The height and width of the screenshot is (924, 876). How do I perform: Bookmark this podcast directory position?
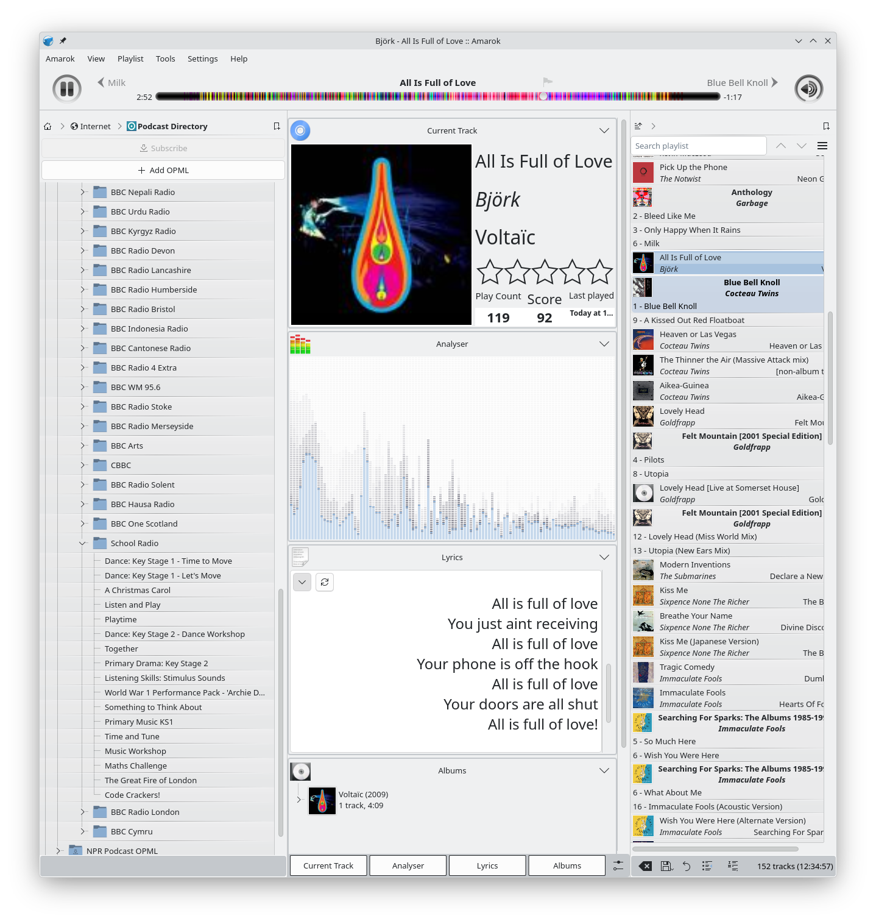click(277, 126)
